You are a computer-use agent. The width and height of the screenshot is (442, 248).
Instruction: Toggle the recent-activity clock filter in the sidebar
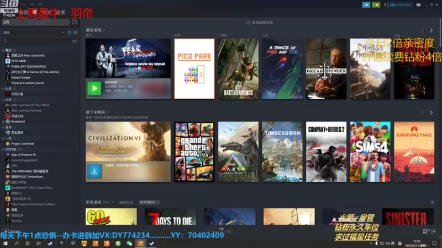click(x=70, y=33)
